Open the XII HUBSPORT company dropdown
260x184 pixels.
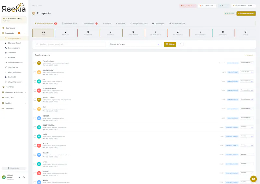tap(207, 6)
